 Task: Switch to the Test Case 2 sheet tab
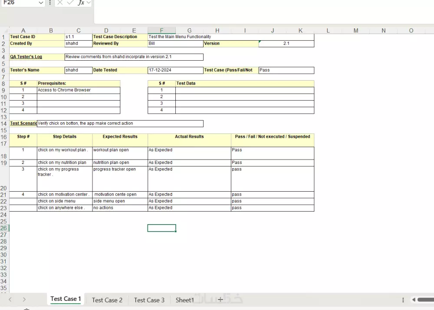[107, 300]
